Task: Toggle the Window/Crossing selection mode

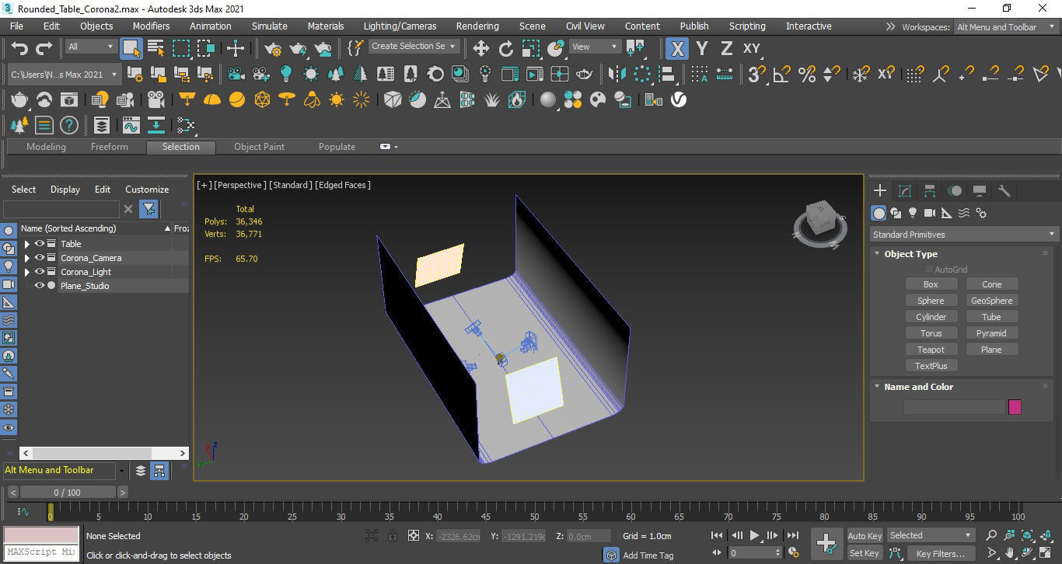Action: tap(206, 48)
